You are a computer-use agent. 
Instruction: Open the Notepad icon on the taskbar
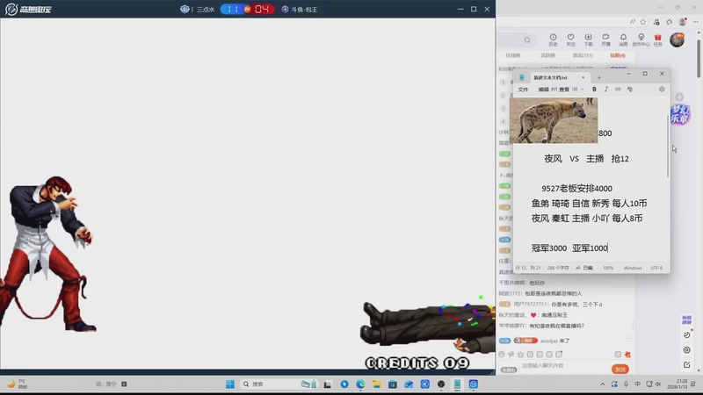point(457,384)
